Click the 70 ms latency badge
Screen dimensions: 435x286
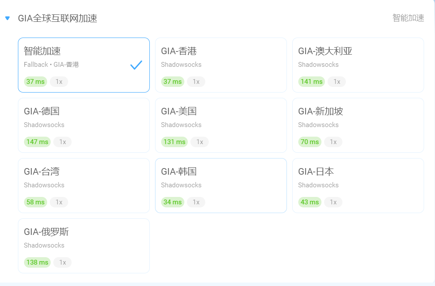pos(310,142)
